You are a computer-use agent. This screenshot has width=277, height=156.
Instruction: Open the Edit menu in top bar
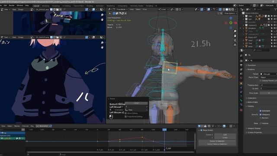(x=5, y=6)
